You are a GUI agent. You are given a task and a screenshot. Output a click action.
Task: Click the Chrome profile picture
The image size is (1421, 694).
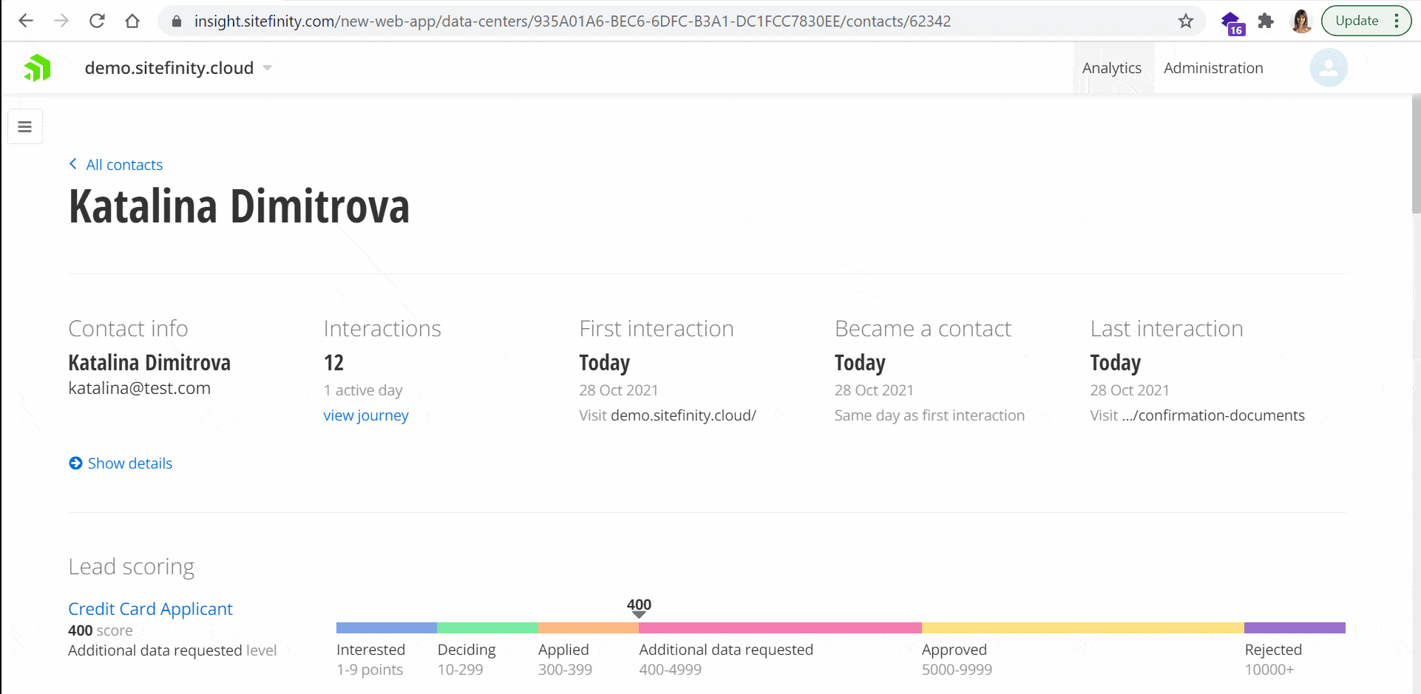point(1300,21)
